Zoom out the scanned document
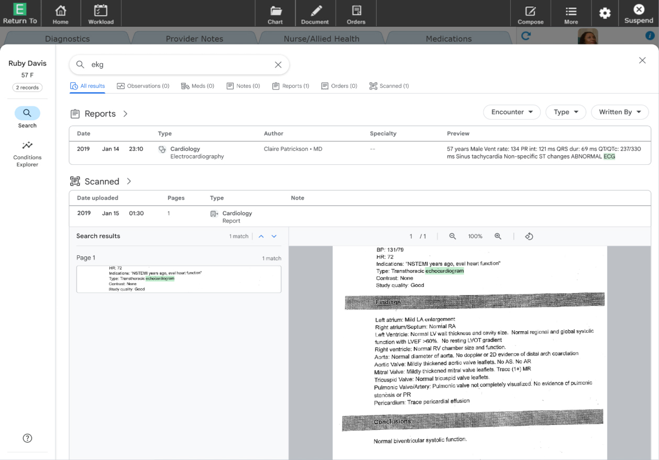The image size is (659, 460). pyautogui.click(x=453, y=237)
